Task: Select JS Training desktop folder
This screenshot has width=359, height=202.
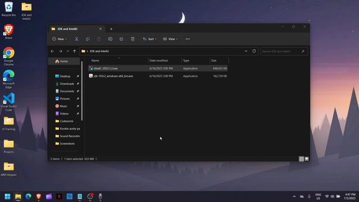Action: click(x=9, y=123)
